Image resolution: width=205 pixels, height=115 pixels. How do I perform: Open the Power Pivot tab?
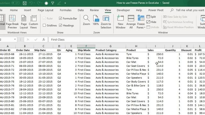tap(156, 10)
